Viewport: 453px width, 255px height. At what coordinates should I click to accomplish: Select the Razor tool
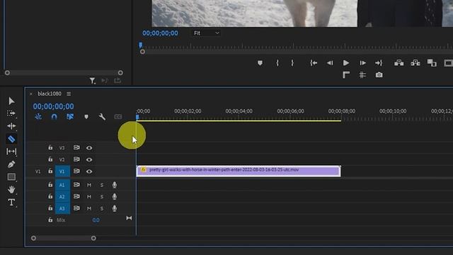[x=11, y=139]
